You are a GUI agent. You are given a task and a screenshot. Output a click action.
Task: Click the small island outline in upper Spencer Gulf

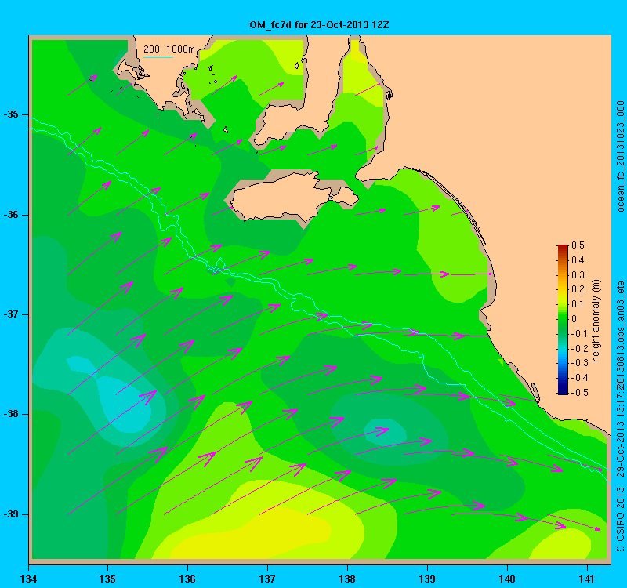(x=297, y=66)
